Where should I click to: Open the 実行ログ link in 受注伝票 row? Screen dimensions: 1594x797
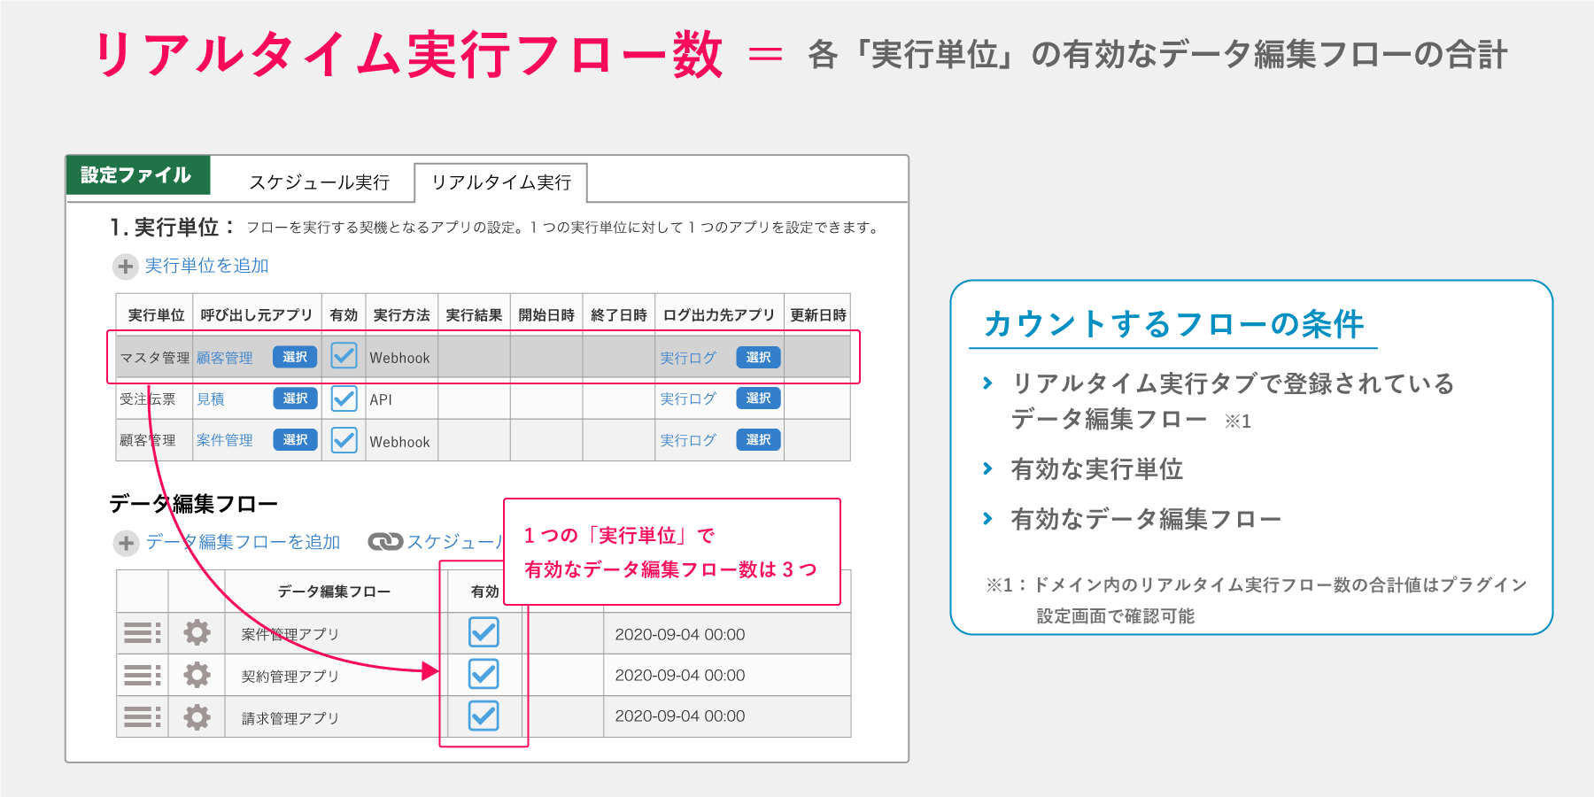point(687,399)
